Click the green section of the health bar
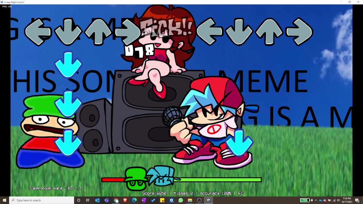The height and width of the screenshot is (204, 363). pyautogui.click(x=220, y=180)
